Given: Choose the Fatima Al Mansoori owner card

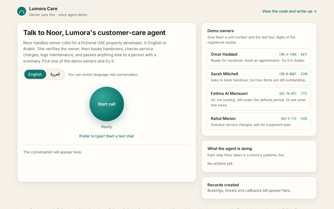Looking at the screenshot, I should point(259,99).
